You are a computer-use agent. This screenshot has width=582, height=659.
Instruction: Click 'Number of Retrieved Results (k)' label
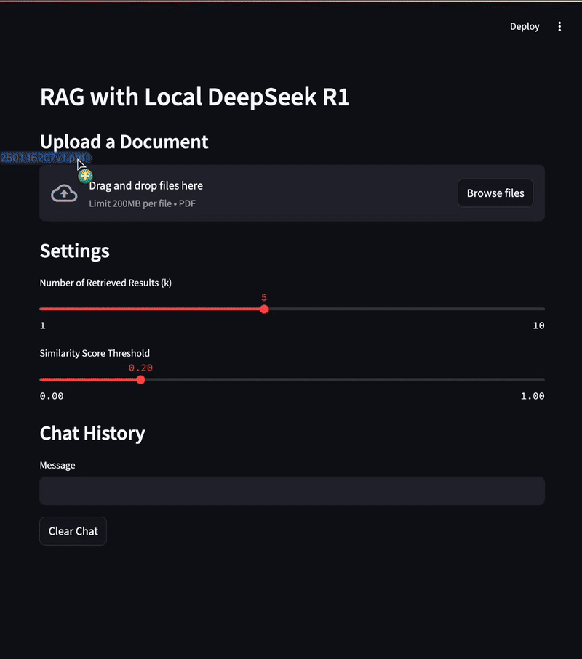pyautogui.click(x=105, y=283)
